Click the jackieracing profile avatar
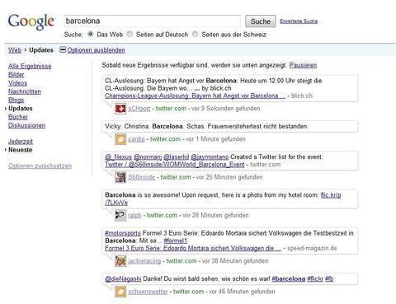The image size is (396, 304). tap(120, 261)
